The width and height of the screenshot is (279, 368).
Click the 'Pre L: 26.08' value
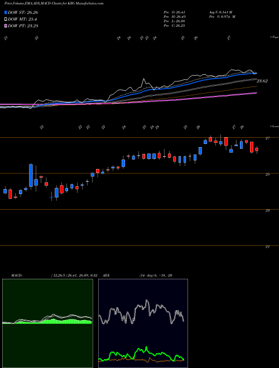175,21
